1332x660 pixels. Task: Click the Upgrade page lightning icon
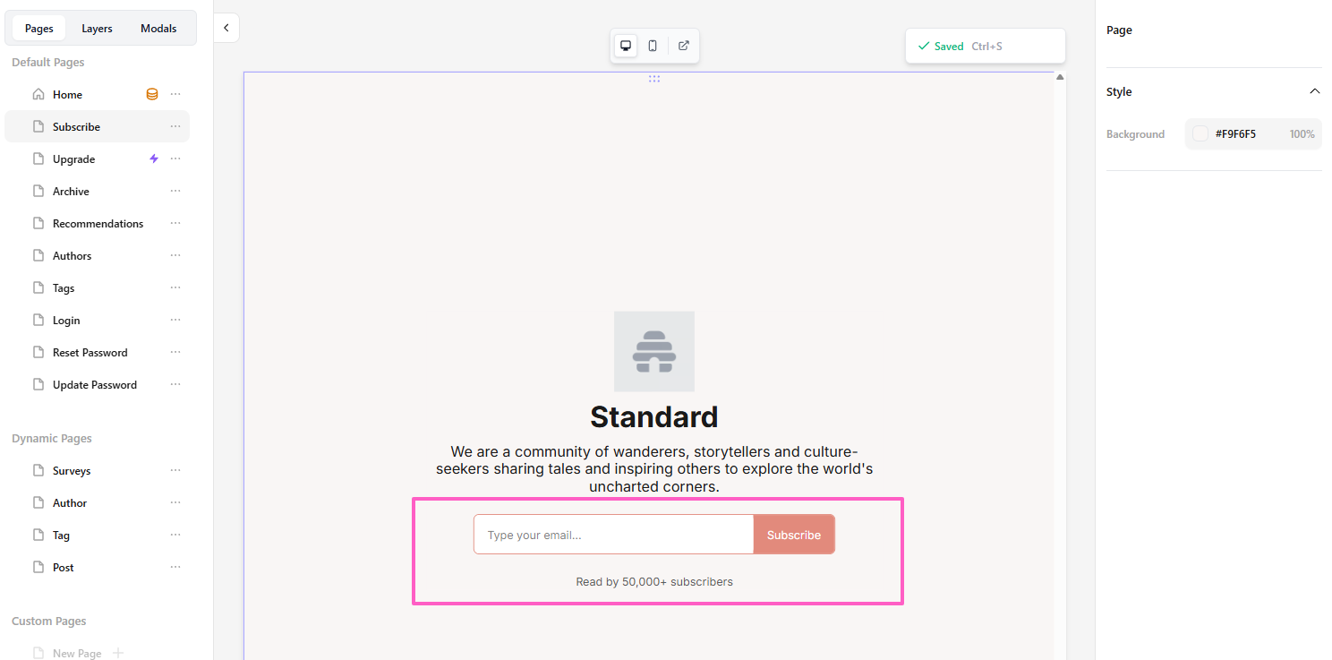click(x=154, y=159)
